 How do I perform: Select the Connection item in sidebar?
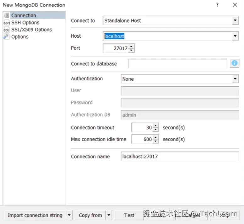coord(34,15)
